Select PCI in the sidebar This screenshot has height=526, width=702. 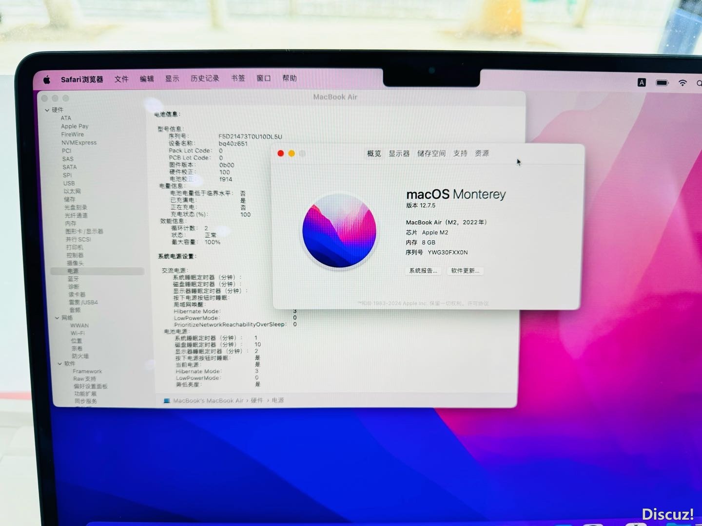pyautogui.click(x=67, y=151)
